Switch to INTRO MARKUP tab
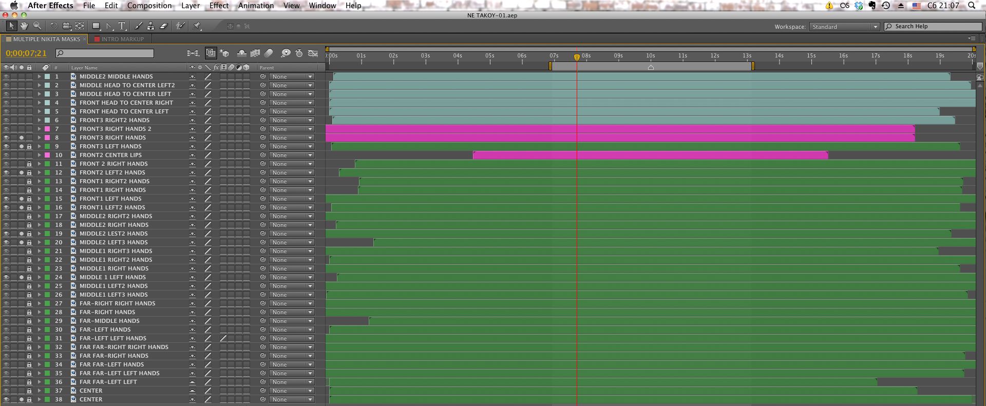The height and width of the screenshot is (406, 986). [122, 39]
